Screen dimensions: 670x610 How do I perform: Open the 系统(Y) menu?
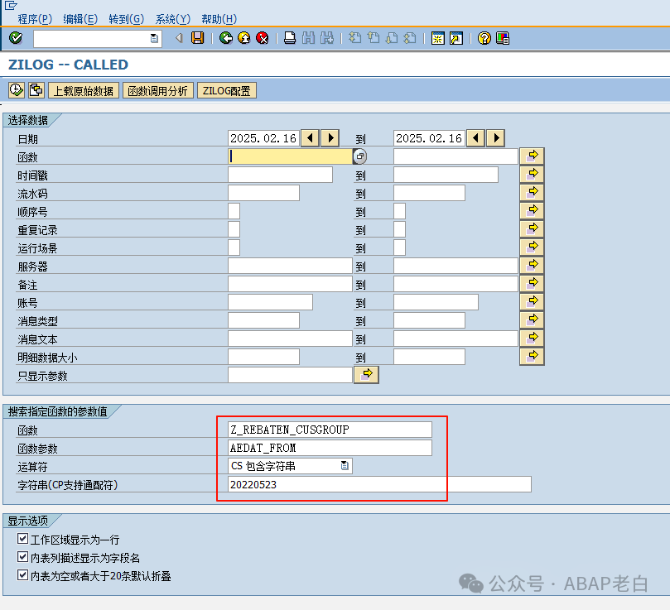pyautogui.click(x=172, y=19)
